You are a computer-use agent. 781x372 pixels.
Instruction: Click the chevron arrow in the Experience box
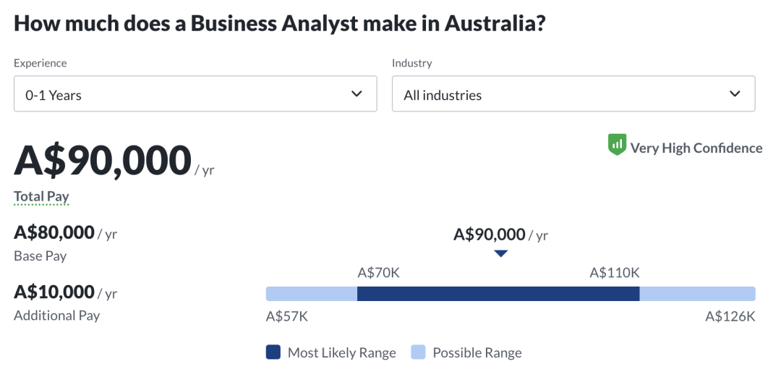click(357, 94)
